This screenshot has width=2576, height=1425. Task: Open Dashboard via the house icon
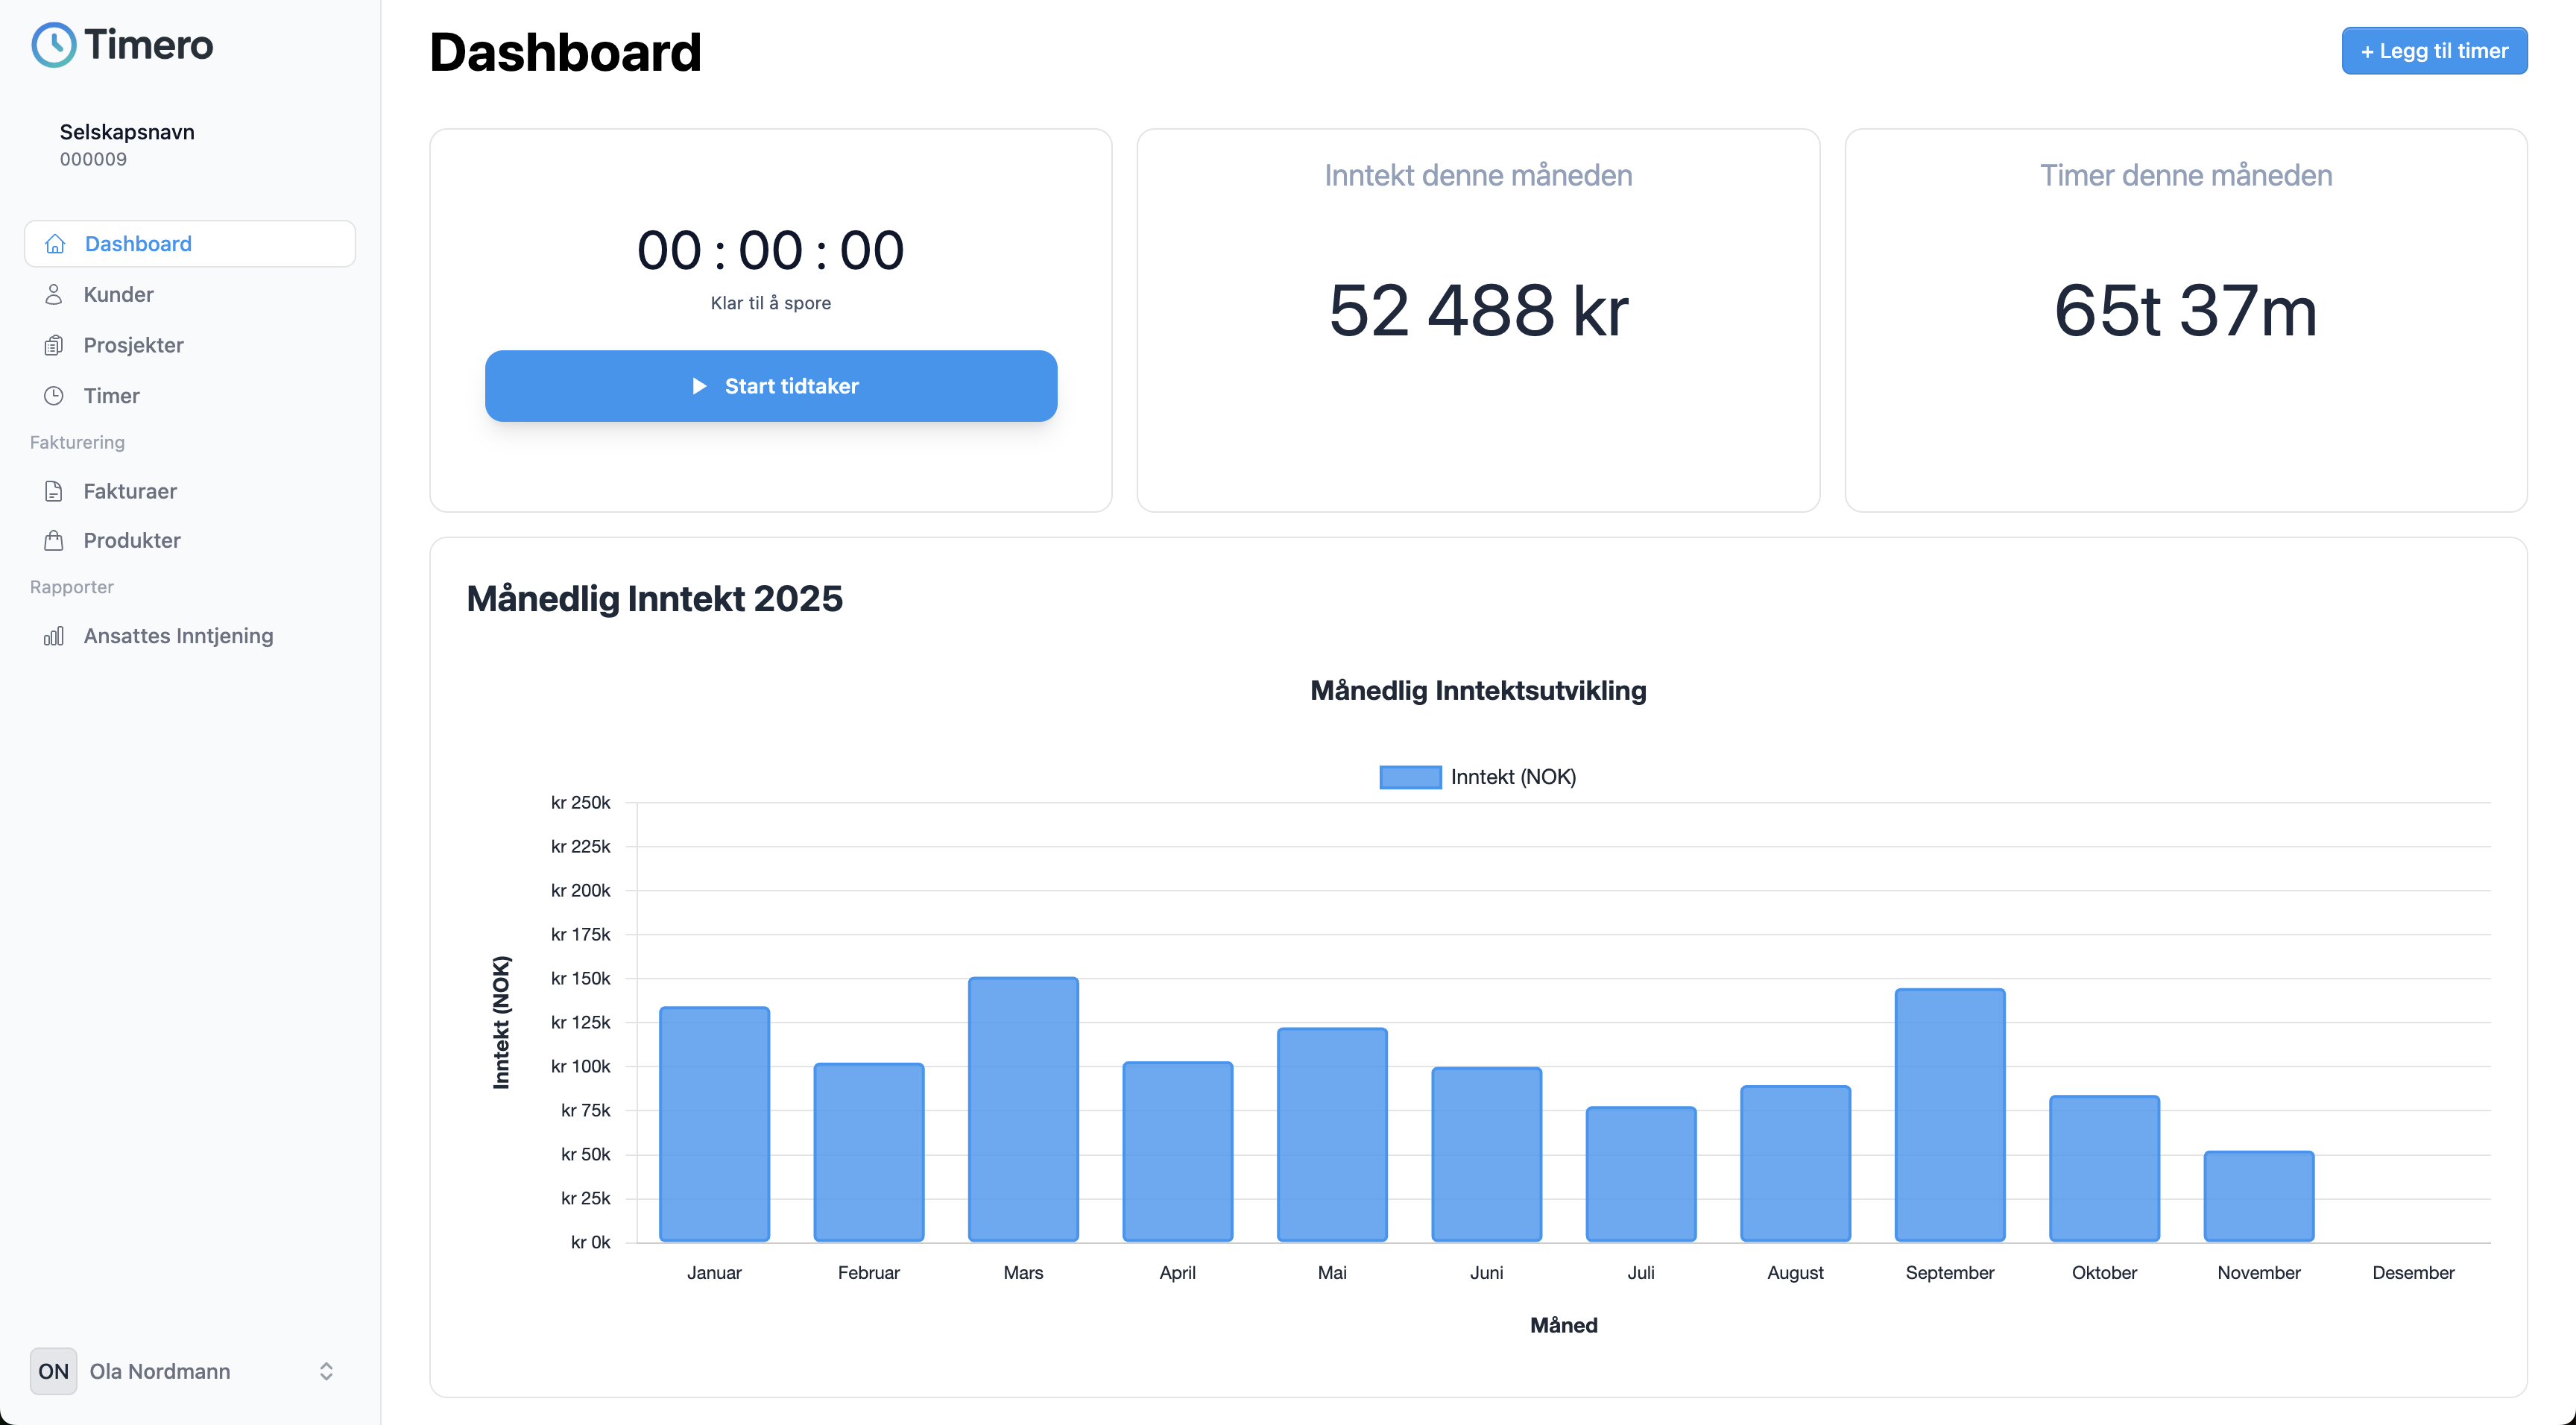54,243
